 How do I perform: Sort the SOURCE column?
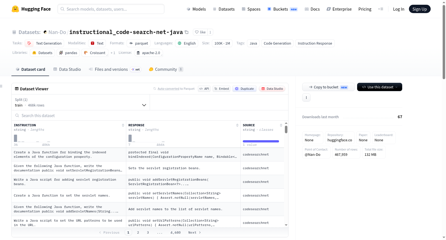281,125
